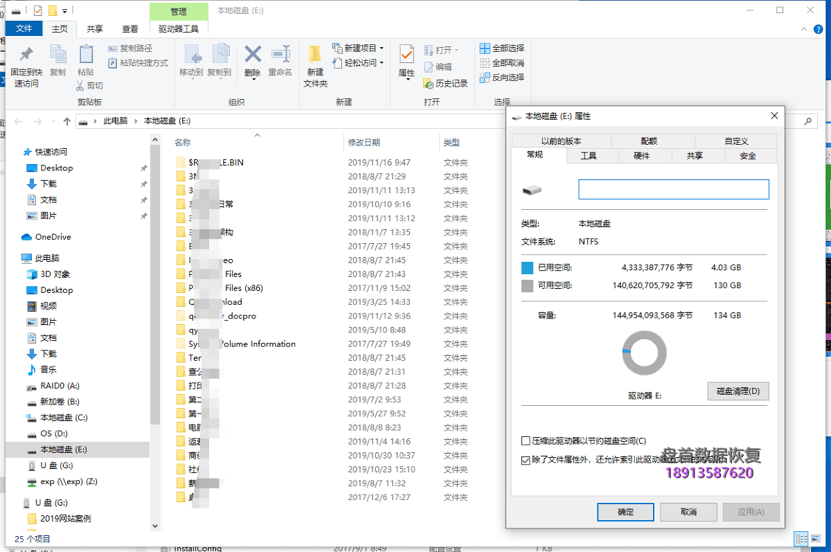This screenshot has width=831, height=552.
Task: Click the drive label text field
Action: 673,190
